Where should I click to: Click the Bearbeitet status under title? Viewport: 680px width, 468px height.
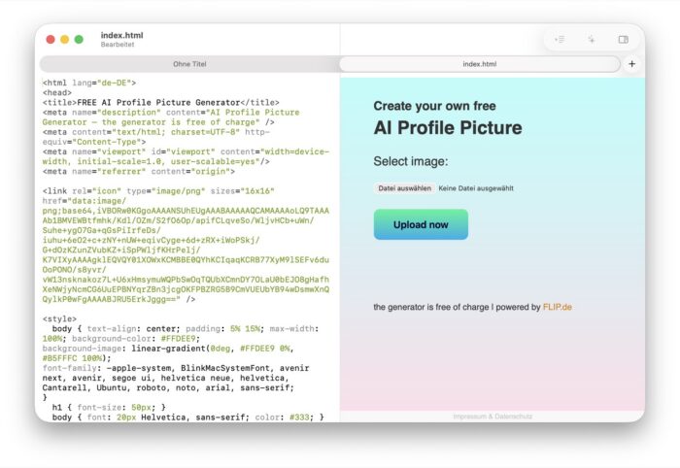118,45
